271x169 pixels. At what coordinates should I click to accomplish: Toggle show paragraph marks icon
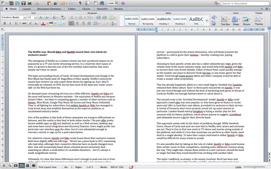(x=80, y=3)
